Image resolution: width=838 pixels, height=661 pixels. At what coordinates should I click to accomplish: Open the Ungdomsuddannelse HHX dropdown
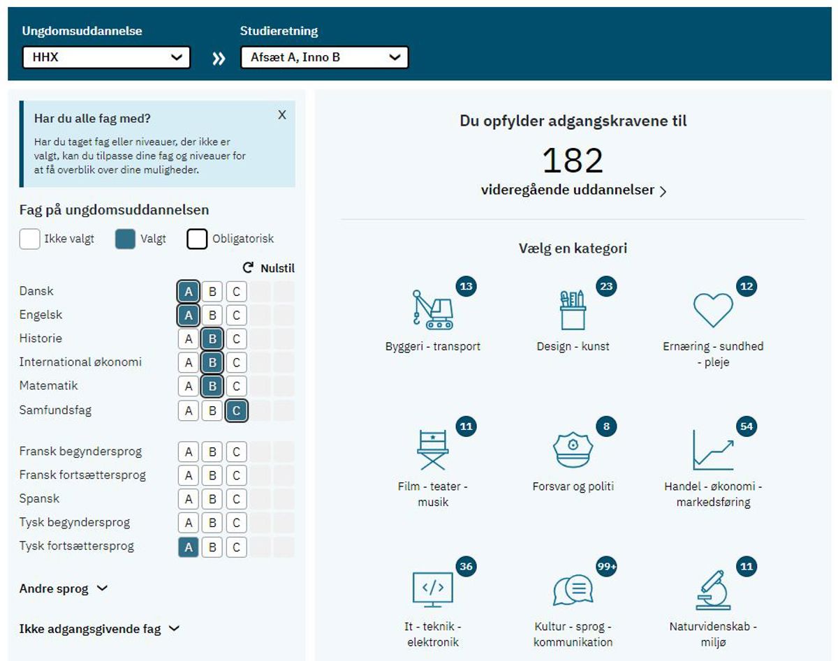coord(106,57)
